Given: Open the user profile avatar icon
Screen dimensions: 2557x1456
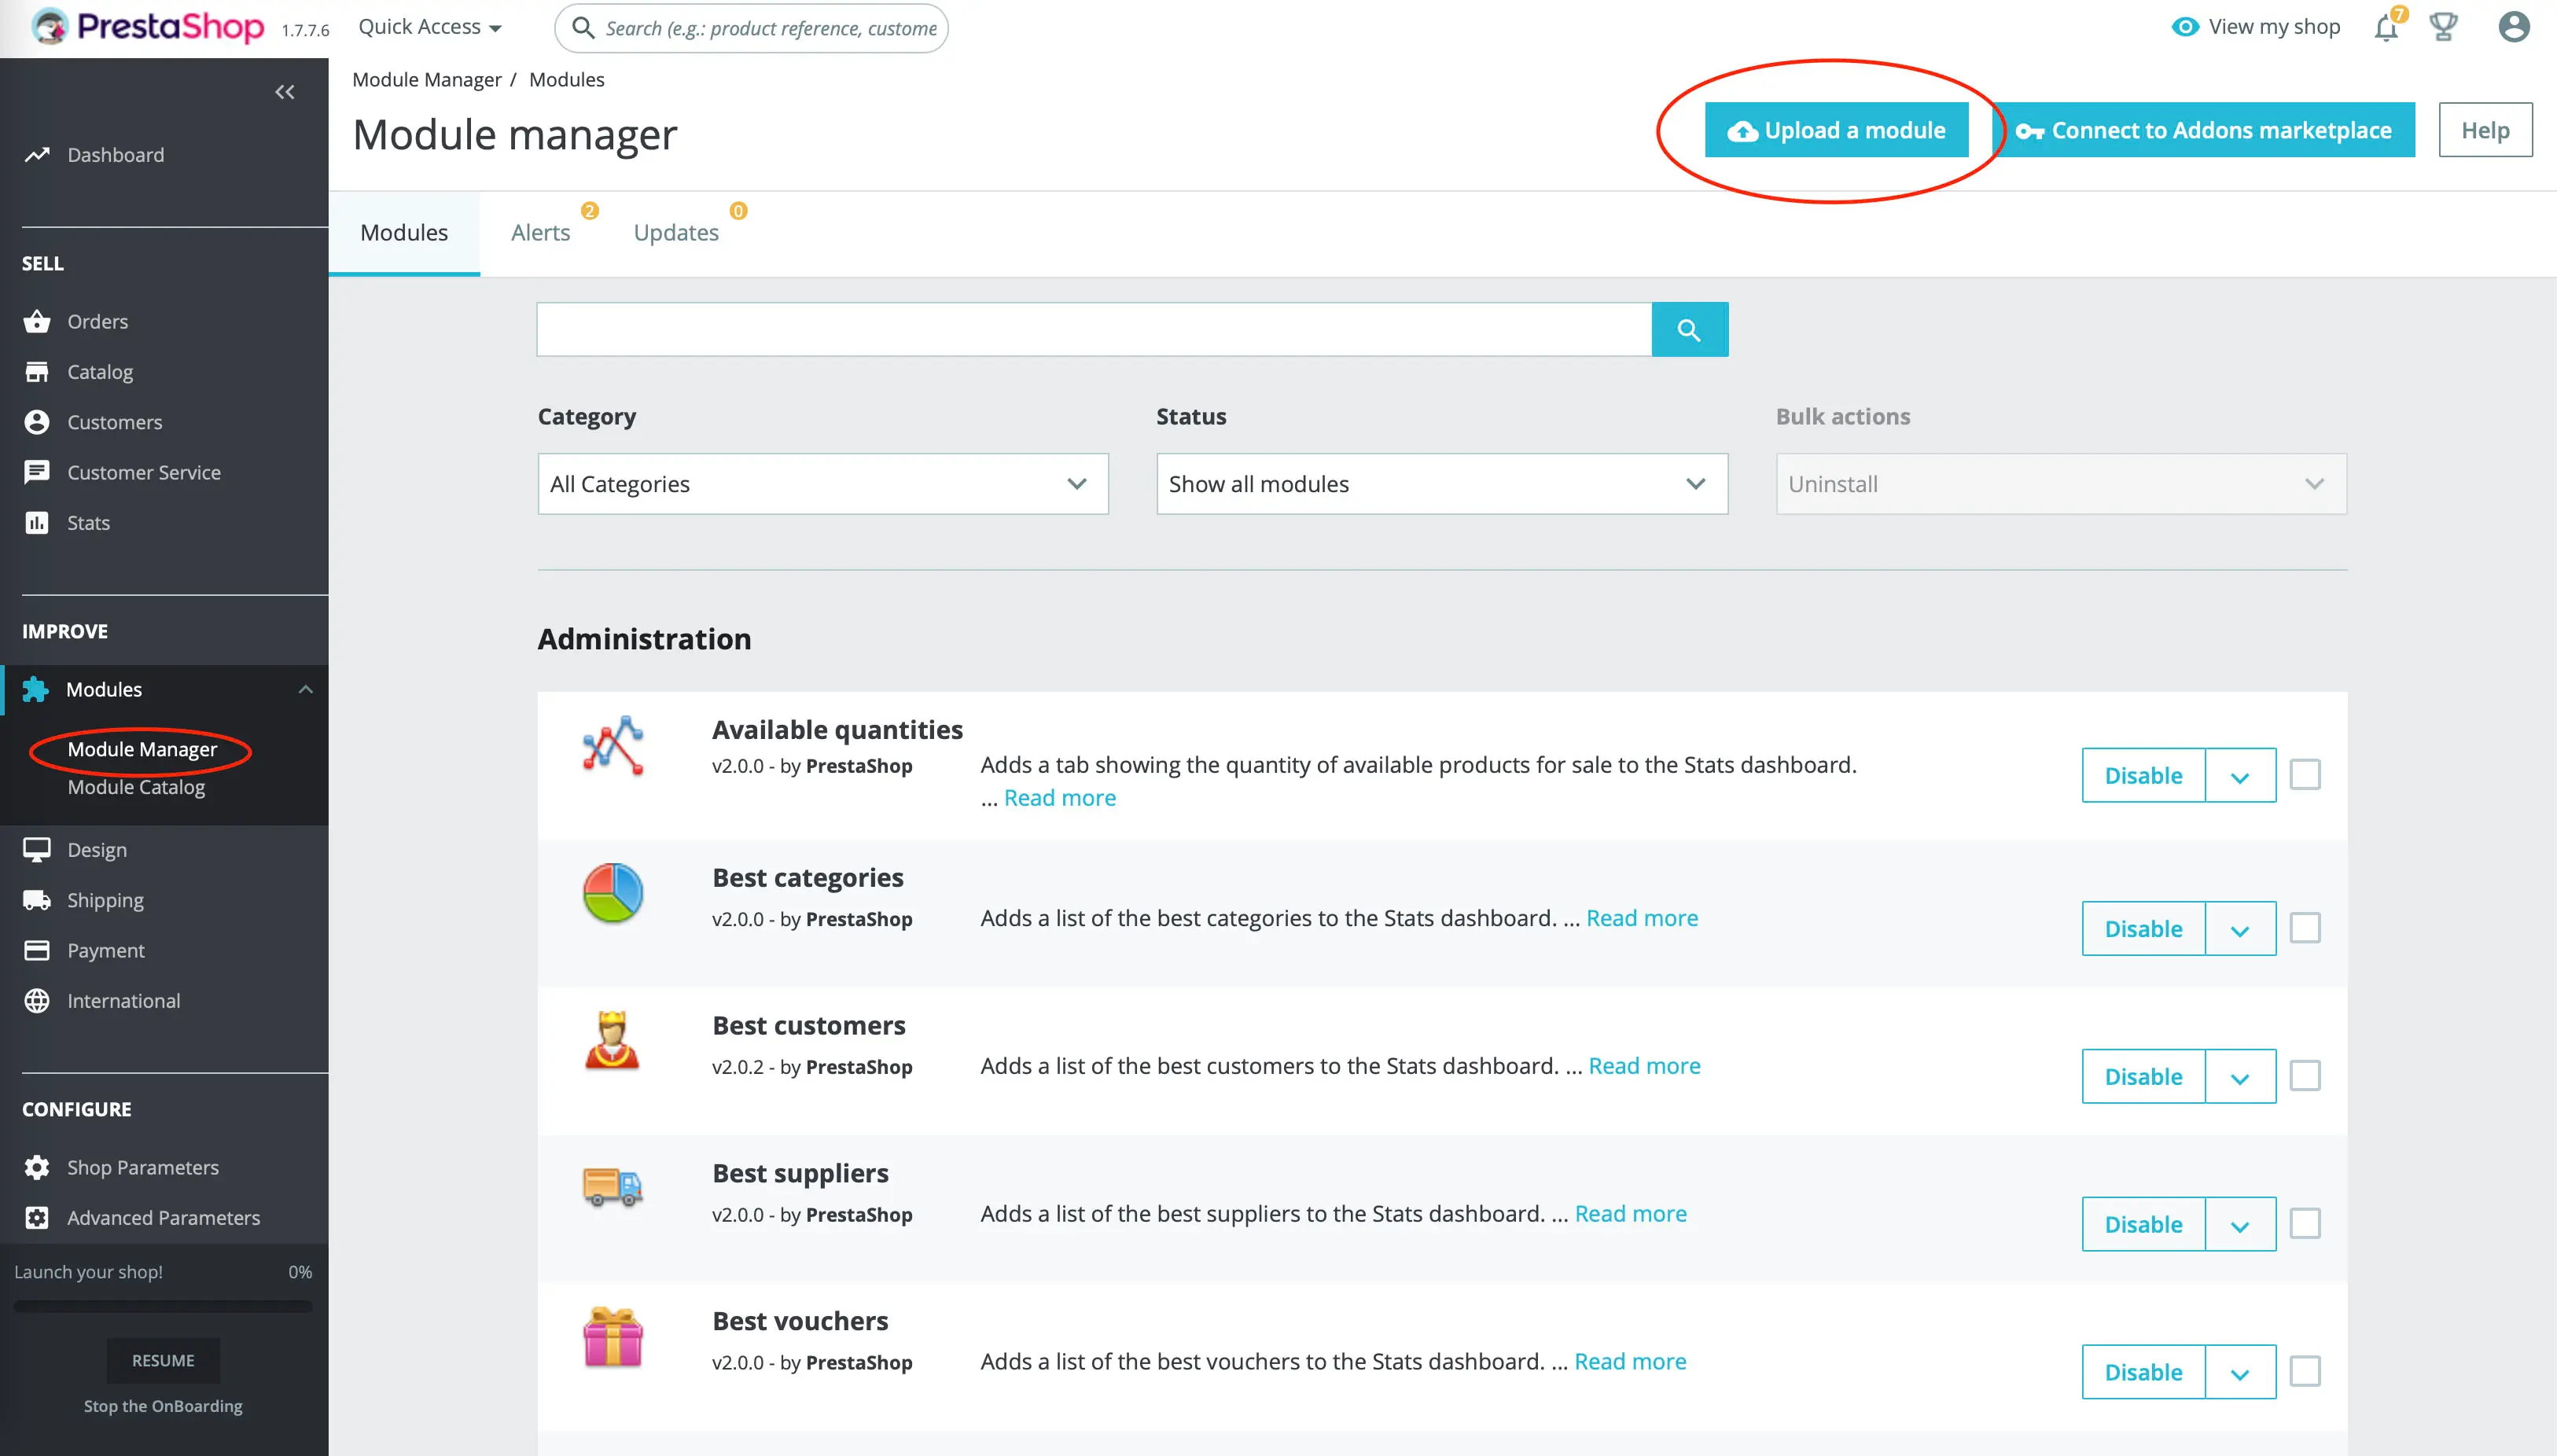Looking at the screenshot, I should pos(2513,27).
